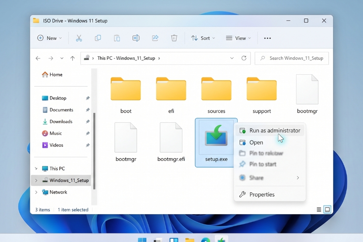Choose Run as administrator
The width and height of the screenshot is (363, 242).
coord(270,131)
